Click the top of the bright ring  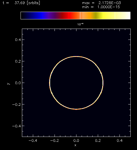(76, 56)
